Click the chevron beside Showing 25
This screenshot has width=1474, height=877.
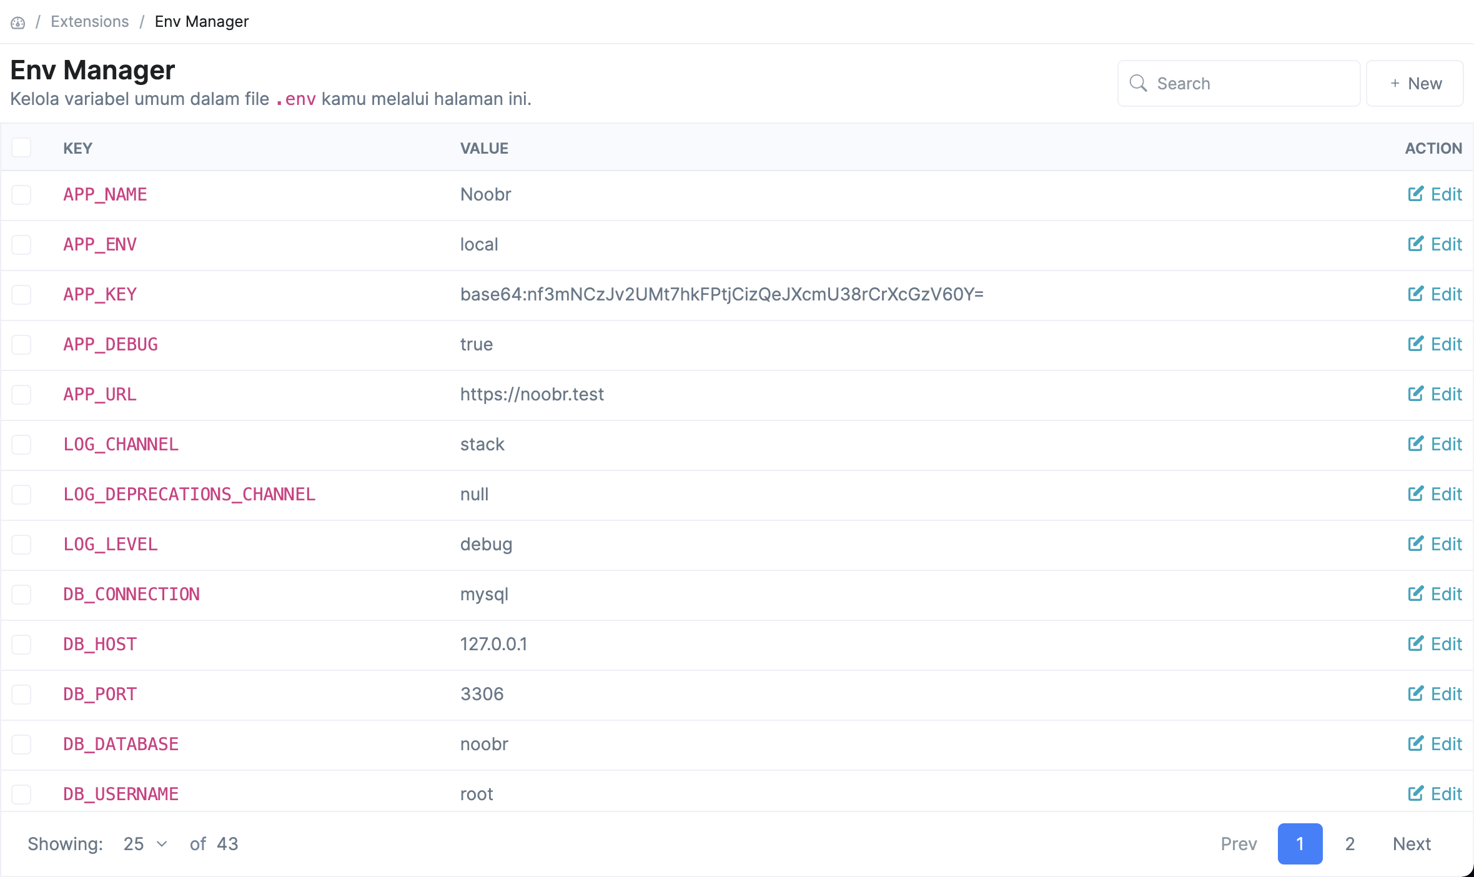click(162, 844)
